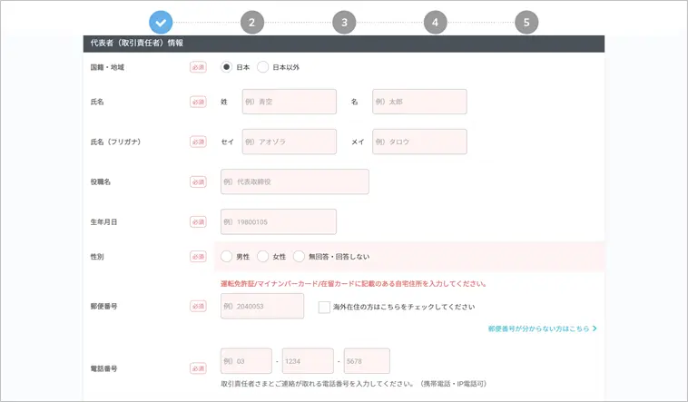The height and width of the screenshot is (402, 688).
Task: Focus the 名 first name field
Action: click(x=419, y=102)
